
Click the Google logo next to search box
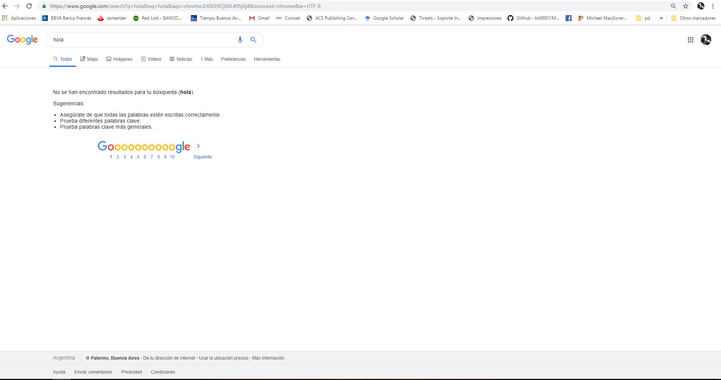click(22, 39)
